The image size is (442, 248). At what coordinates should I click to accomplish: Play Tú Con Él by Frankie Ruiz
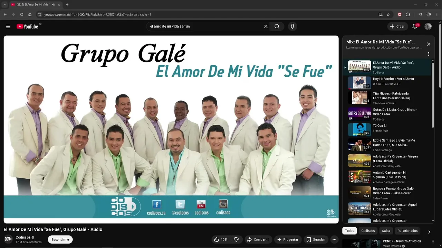click(387, 130)
